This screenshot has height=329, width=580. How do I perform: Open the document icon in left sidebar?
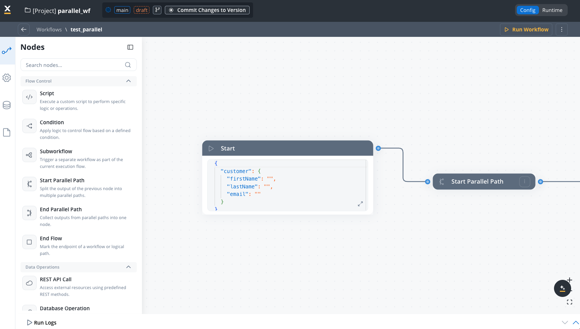pyautogui.click(x=7, y=132)
